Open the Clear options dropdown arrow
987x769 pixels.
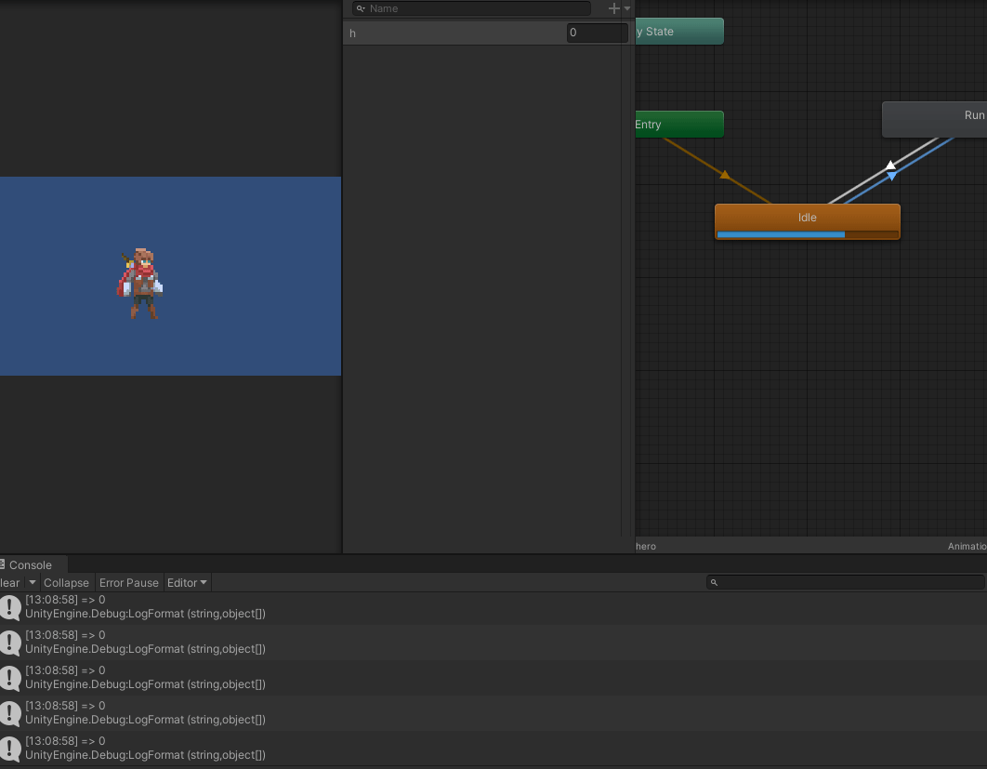pyautogui.click(x=33, y=583)
